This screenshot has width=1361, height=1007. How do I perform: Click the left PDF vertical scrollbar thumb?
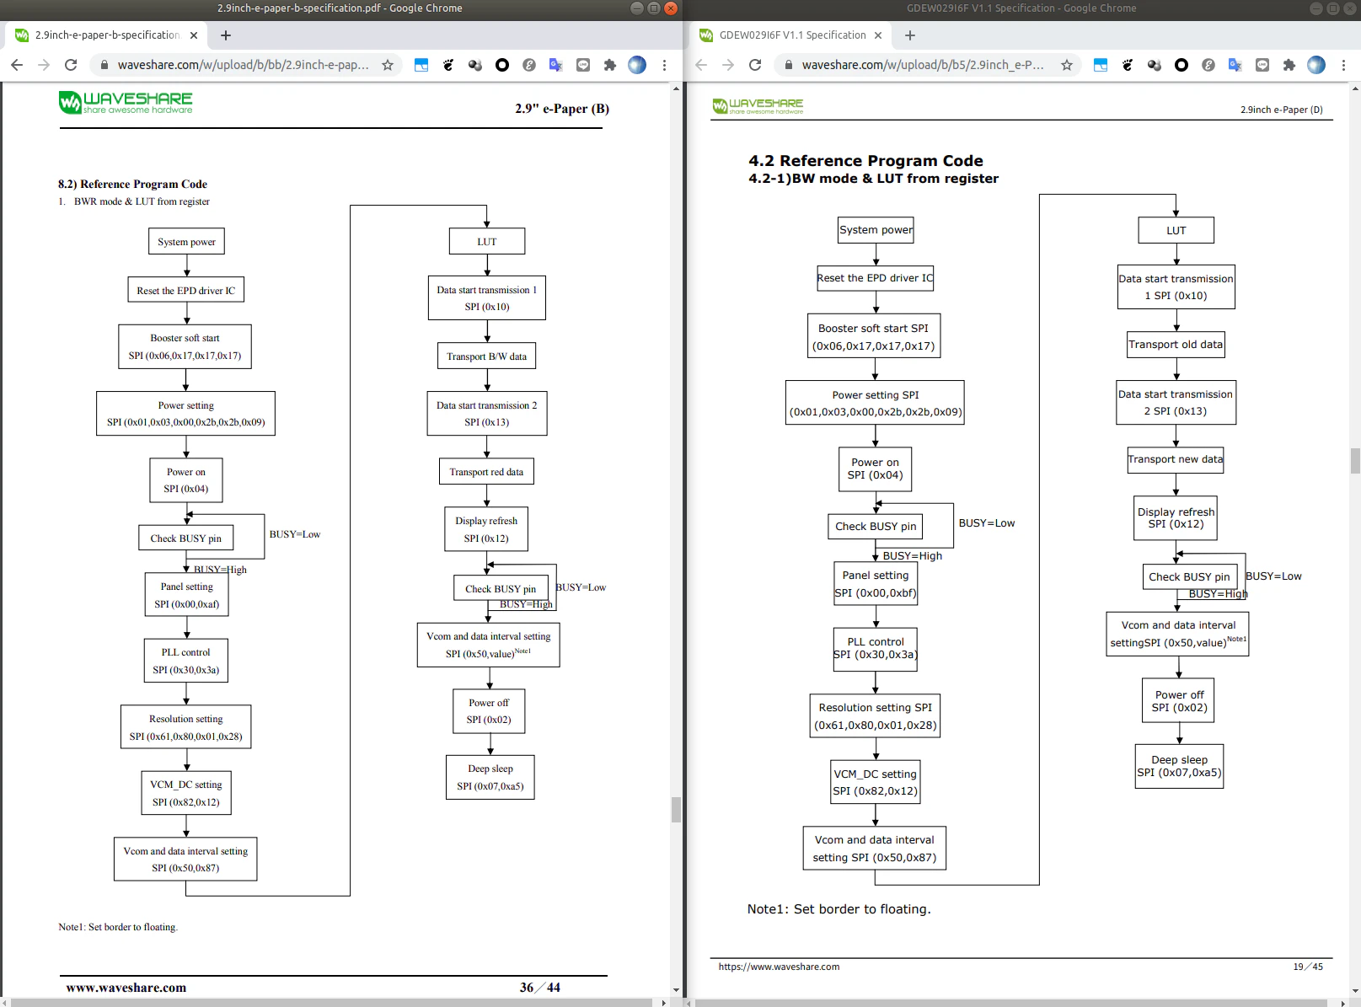pyautogui.click(x=676, y=809)
